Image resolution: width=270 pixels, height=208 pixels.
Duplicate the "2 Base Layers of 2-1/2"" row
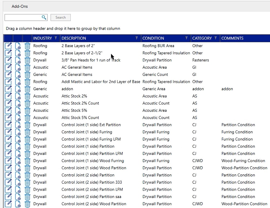click(18, 53)
